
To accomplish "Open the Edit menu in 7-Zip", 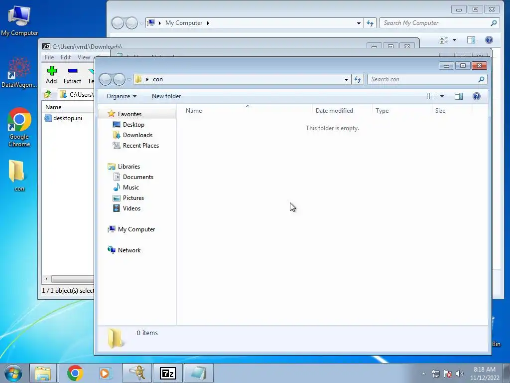I will pos(65,57).
